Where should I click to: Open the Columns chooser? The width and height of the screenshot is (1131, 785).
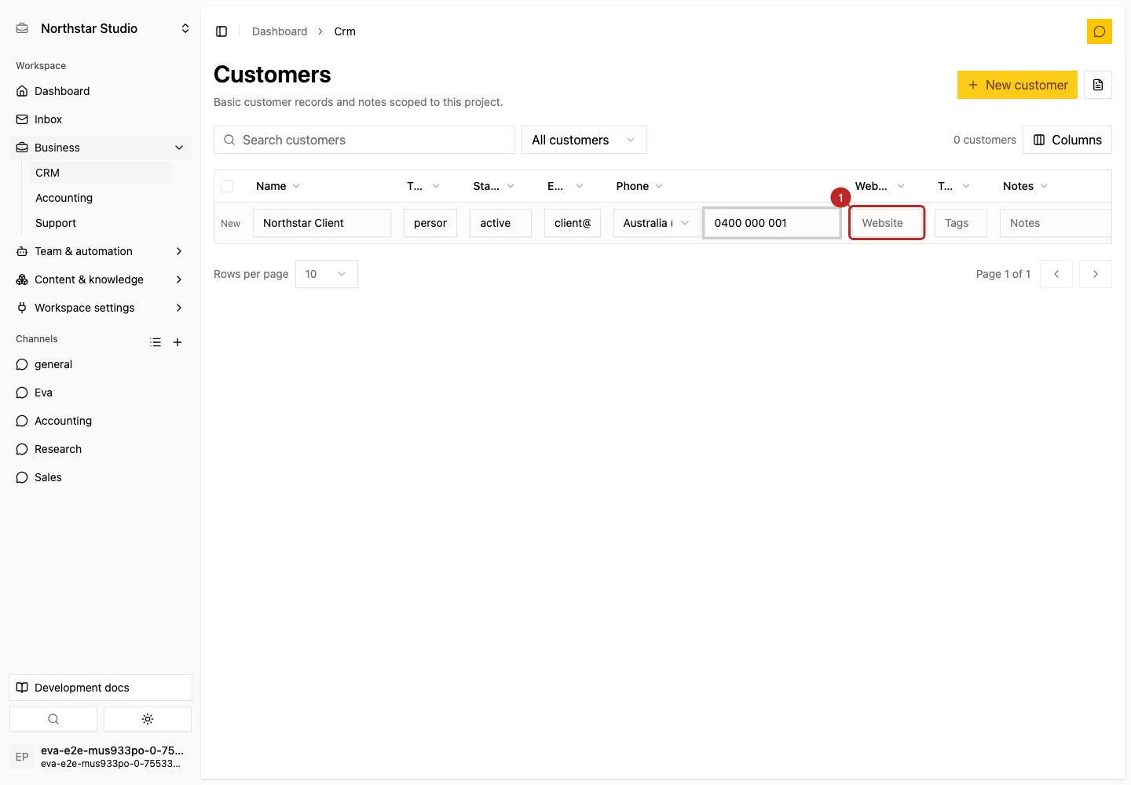pyautogui.click(x=1067, y=140)
